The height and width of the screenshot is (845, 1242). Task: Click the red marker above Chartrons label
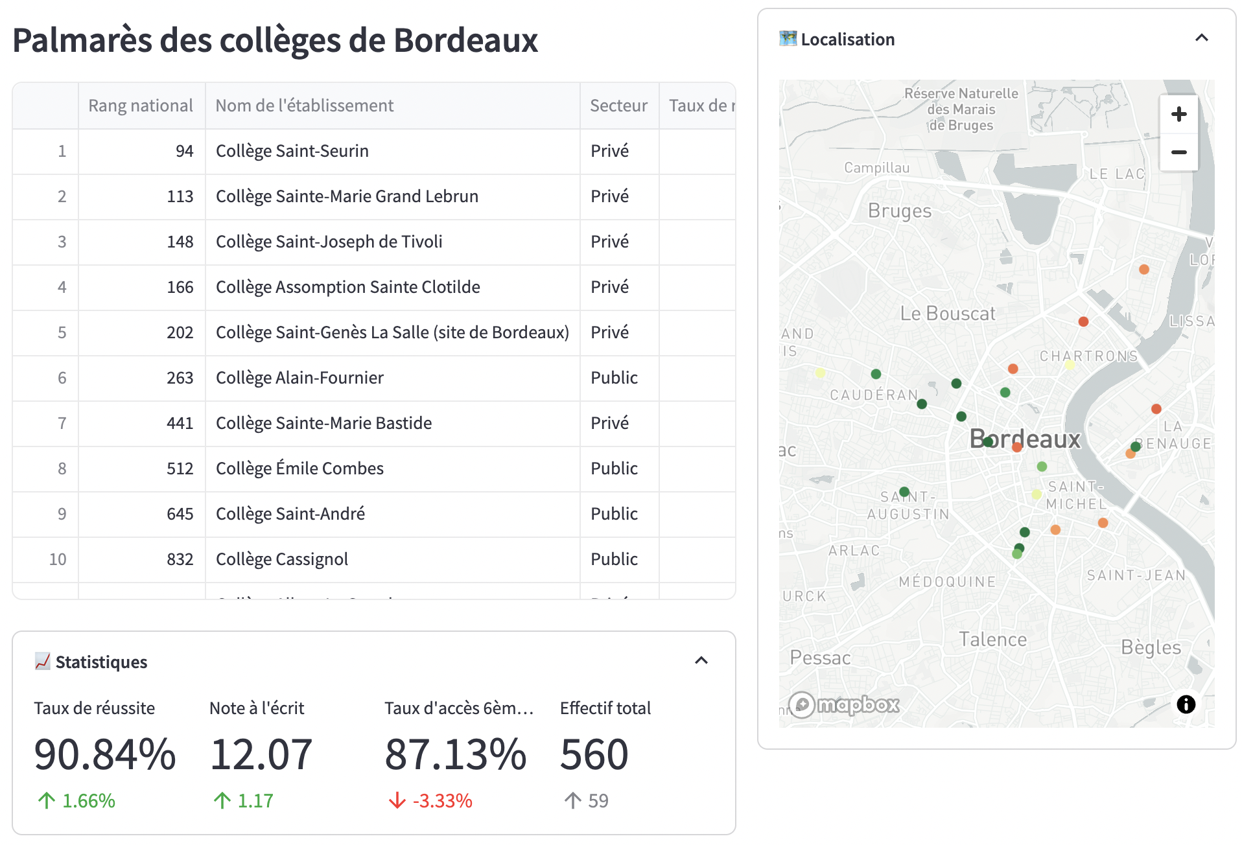(x=1083, y=321)
